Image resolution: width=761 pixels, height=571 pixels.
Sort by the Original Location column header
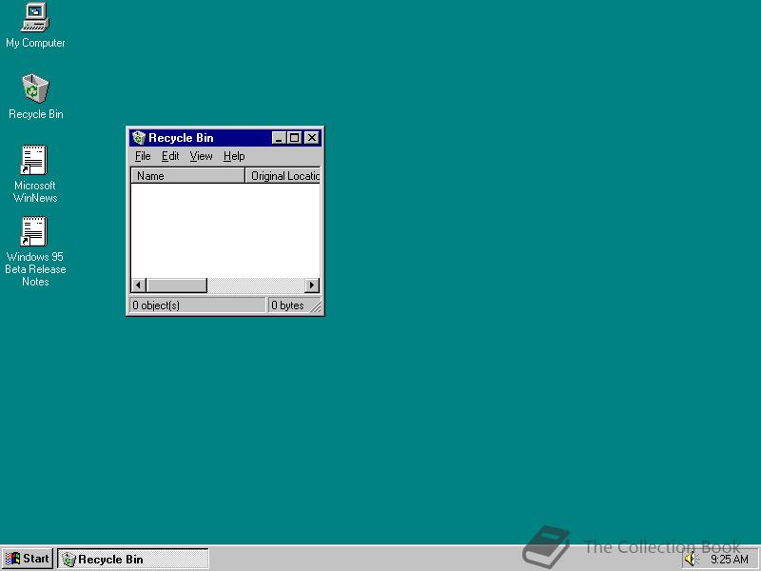pos(283,175)
